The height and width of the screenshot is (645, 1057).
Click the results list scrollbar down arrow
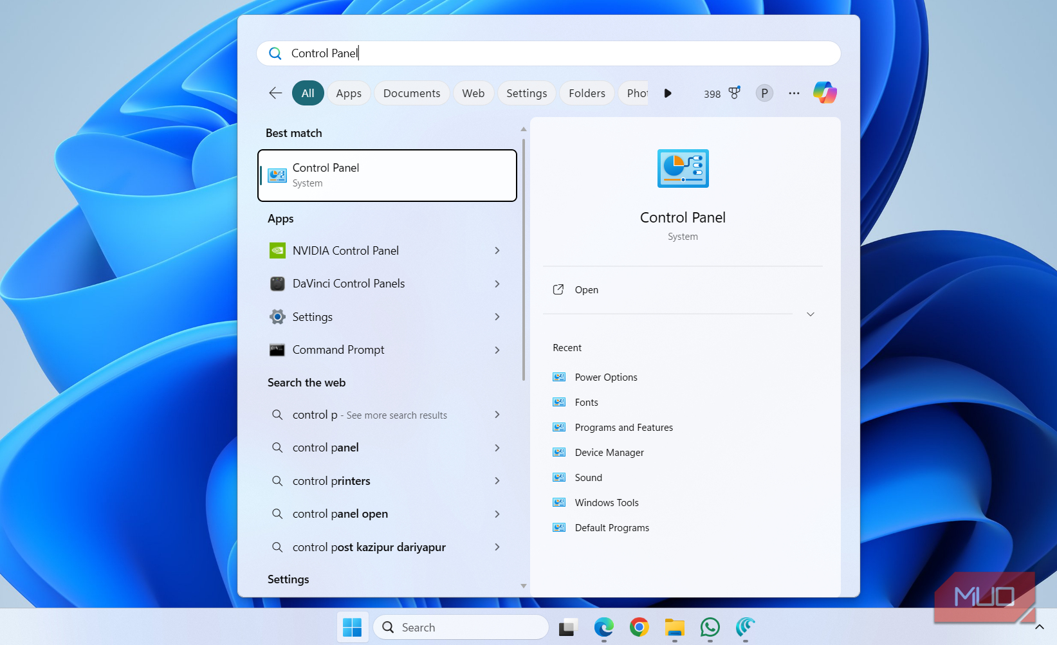pos(523,586)
